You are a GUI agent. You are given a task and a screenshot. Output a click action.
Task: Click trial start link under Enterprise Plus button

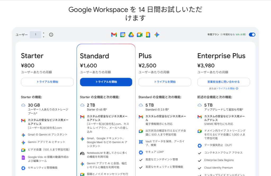tap(225, 89)
